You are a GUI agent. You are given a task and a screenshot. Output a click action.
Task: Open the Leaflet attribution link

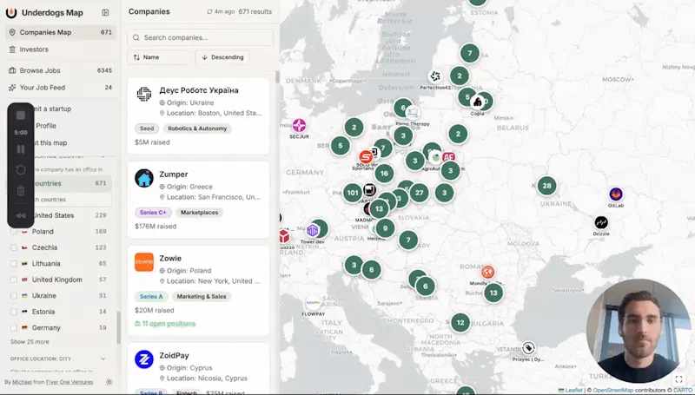pyautogui.click(x=573, y=390)
